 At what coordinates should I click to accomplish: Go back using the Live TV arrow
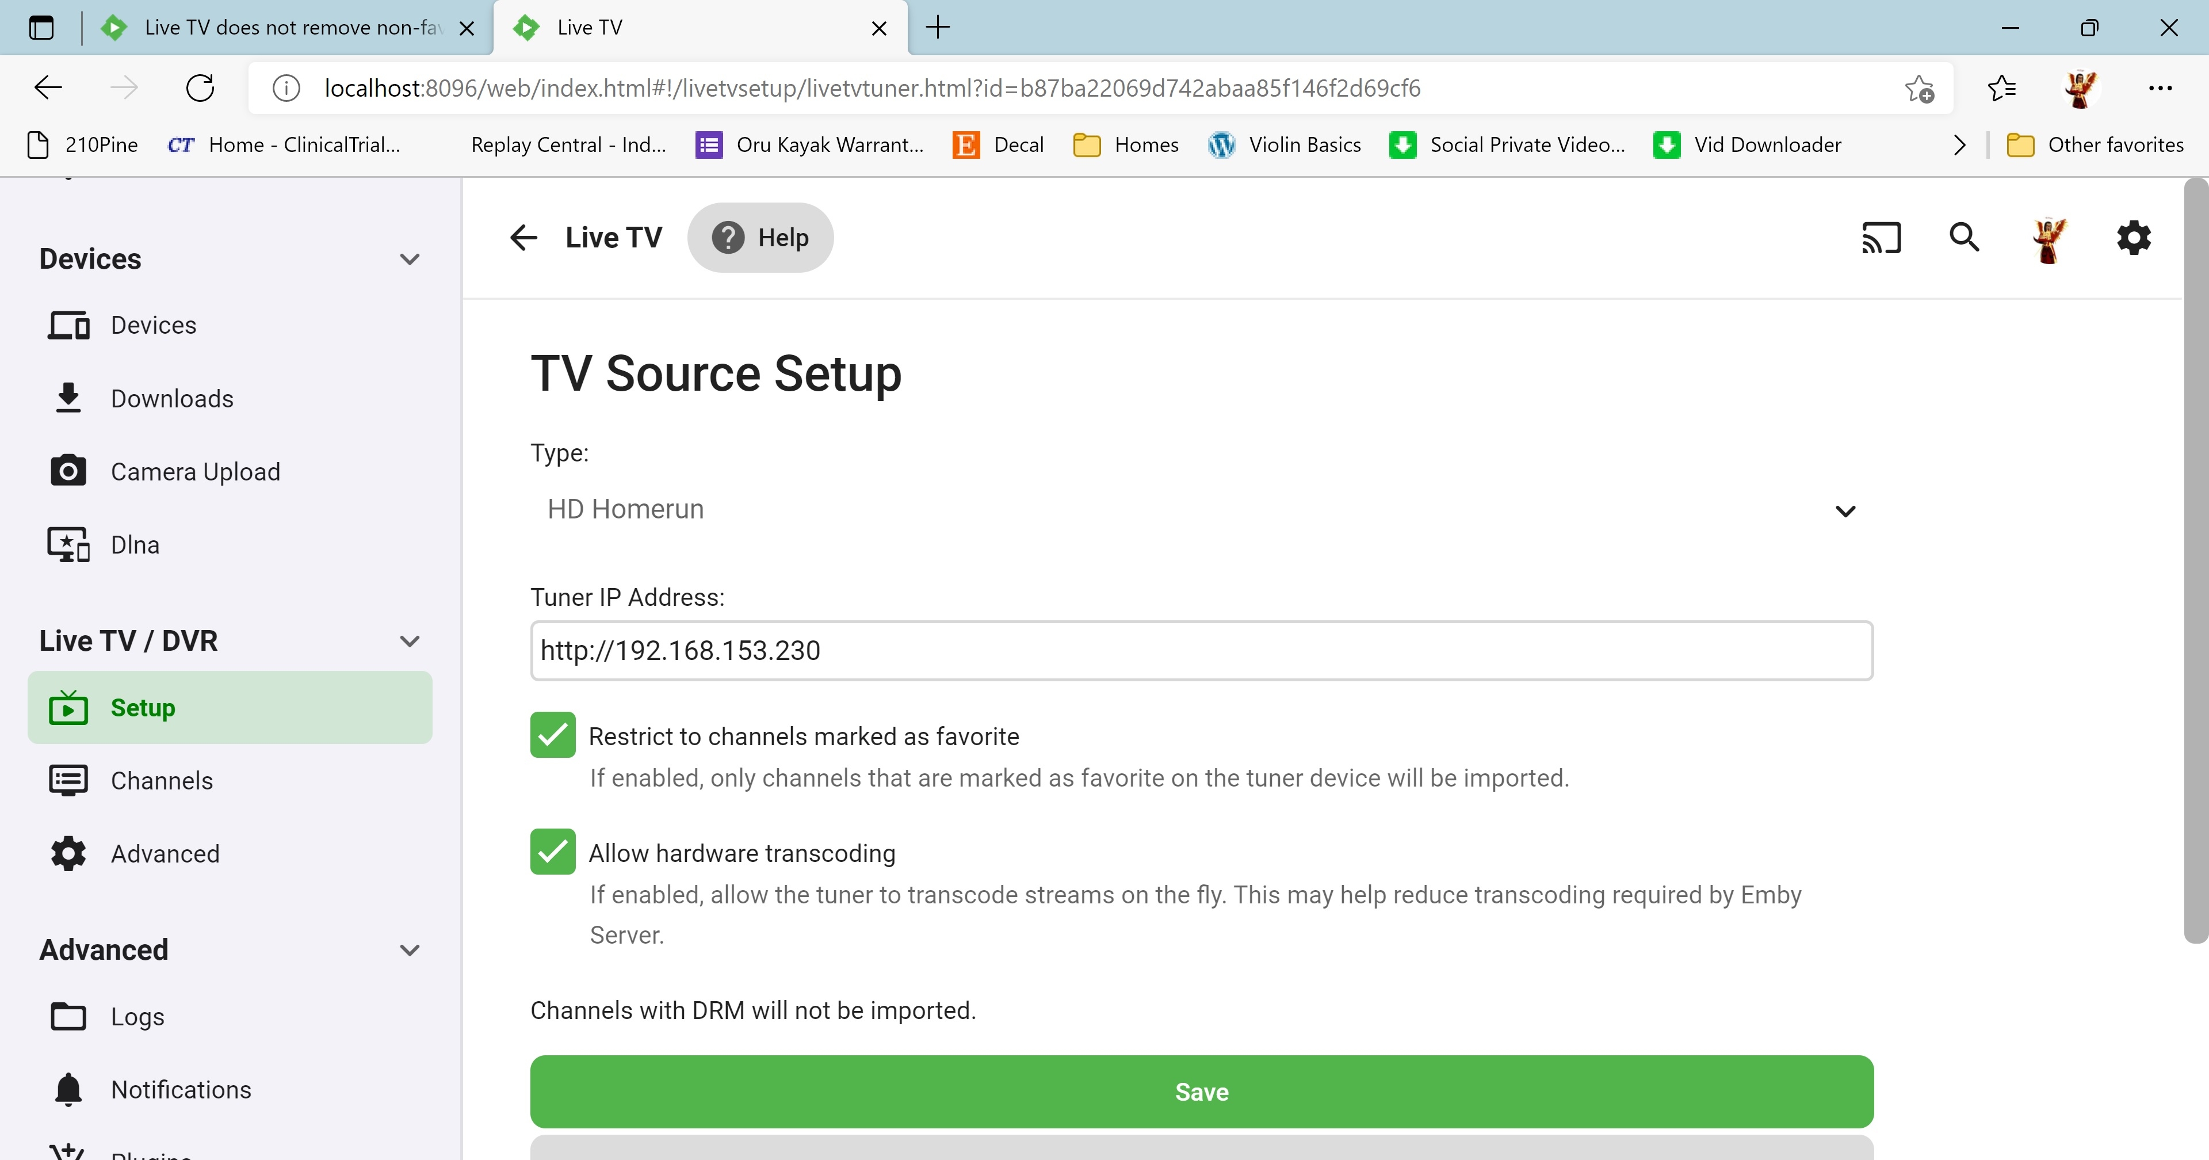(x=523, y=238)
